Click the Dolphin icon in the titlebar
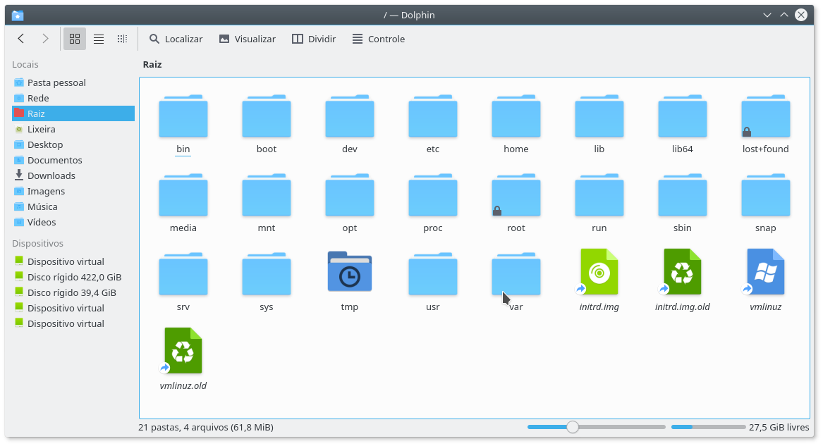 tap(17, 14)
